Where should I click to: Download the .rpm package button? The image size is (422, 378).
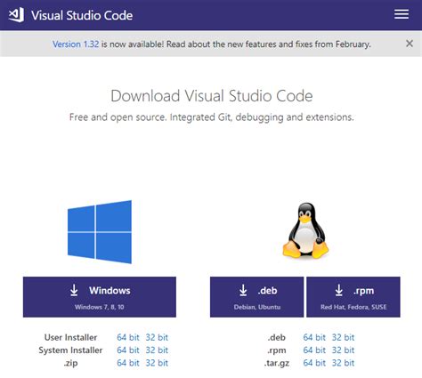(x=353, y=297)
